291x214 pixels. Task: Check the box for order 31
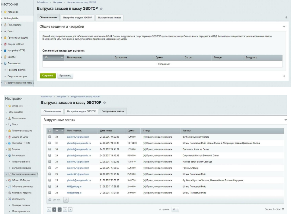point(50,143)
